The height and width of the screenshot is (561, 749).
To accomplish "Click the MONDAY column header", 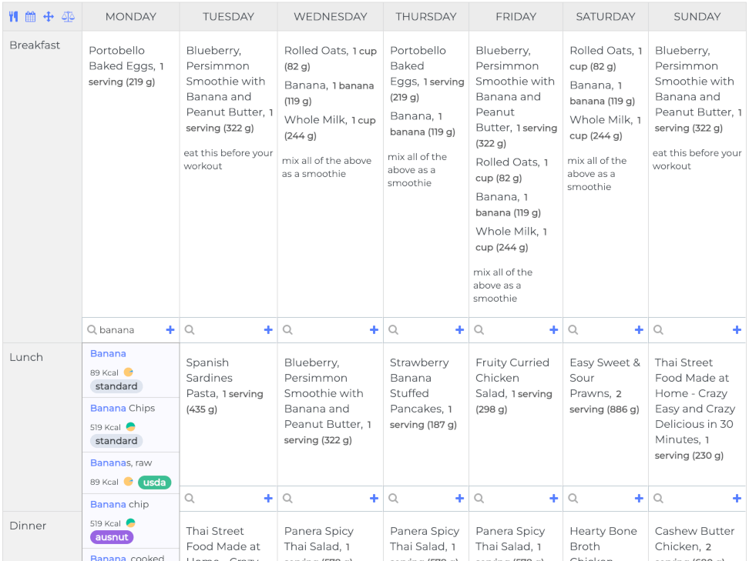I will [130, 16].
